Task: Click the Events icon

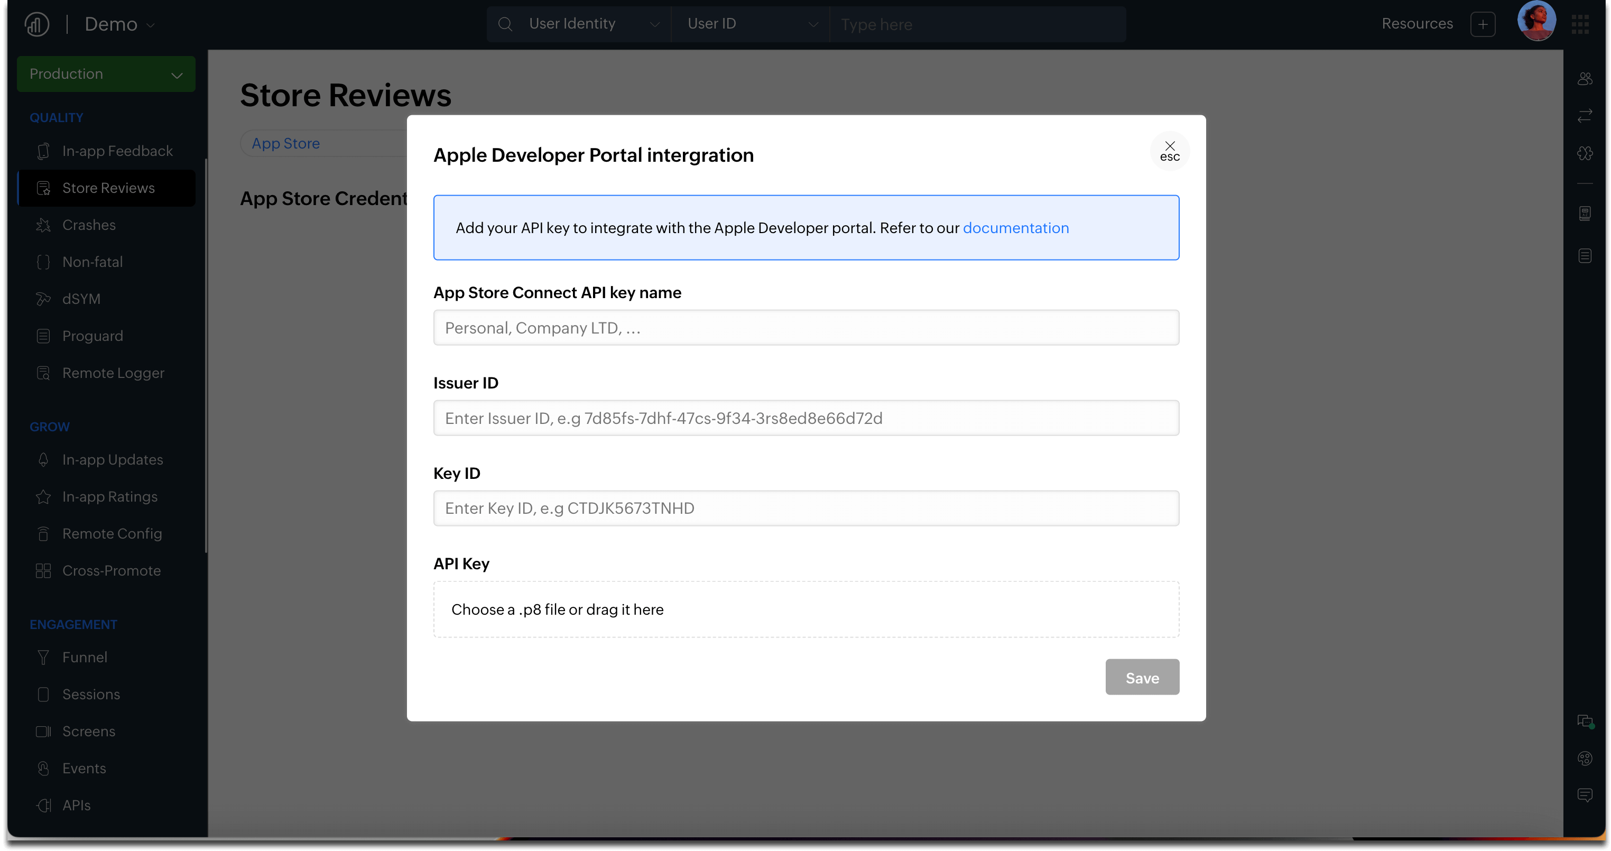Action: click(43, 769)
